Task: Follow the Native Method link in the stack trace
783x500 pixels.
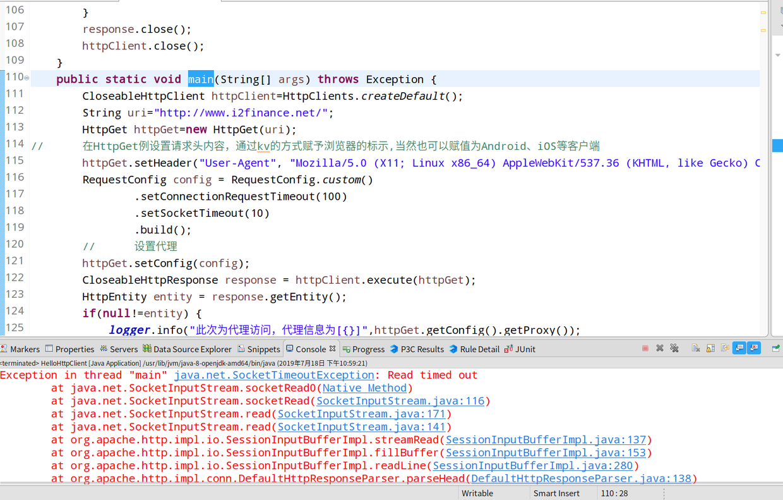Action: pos(364,388)
